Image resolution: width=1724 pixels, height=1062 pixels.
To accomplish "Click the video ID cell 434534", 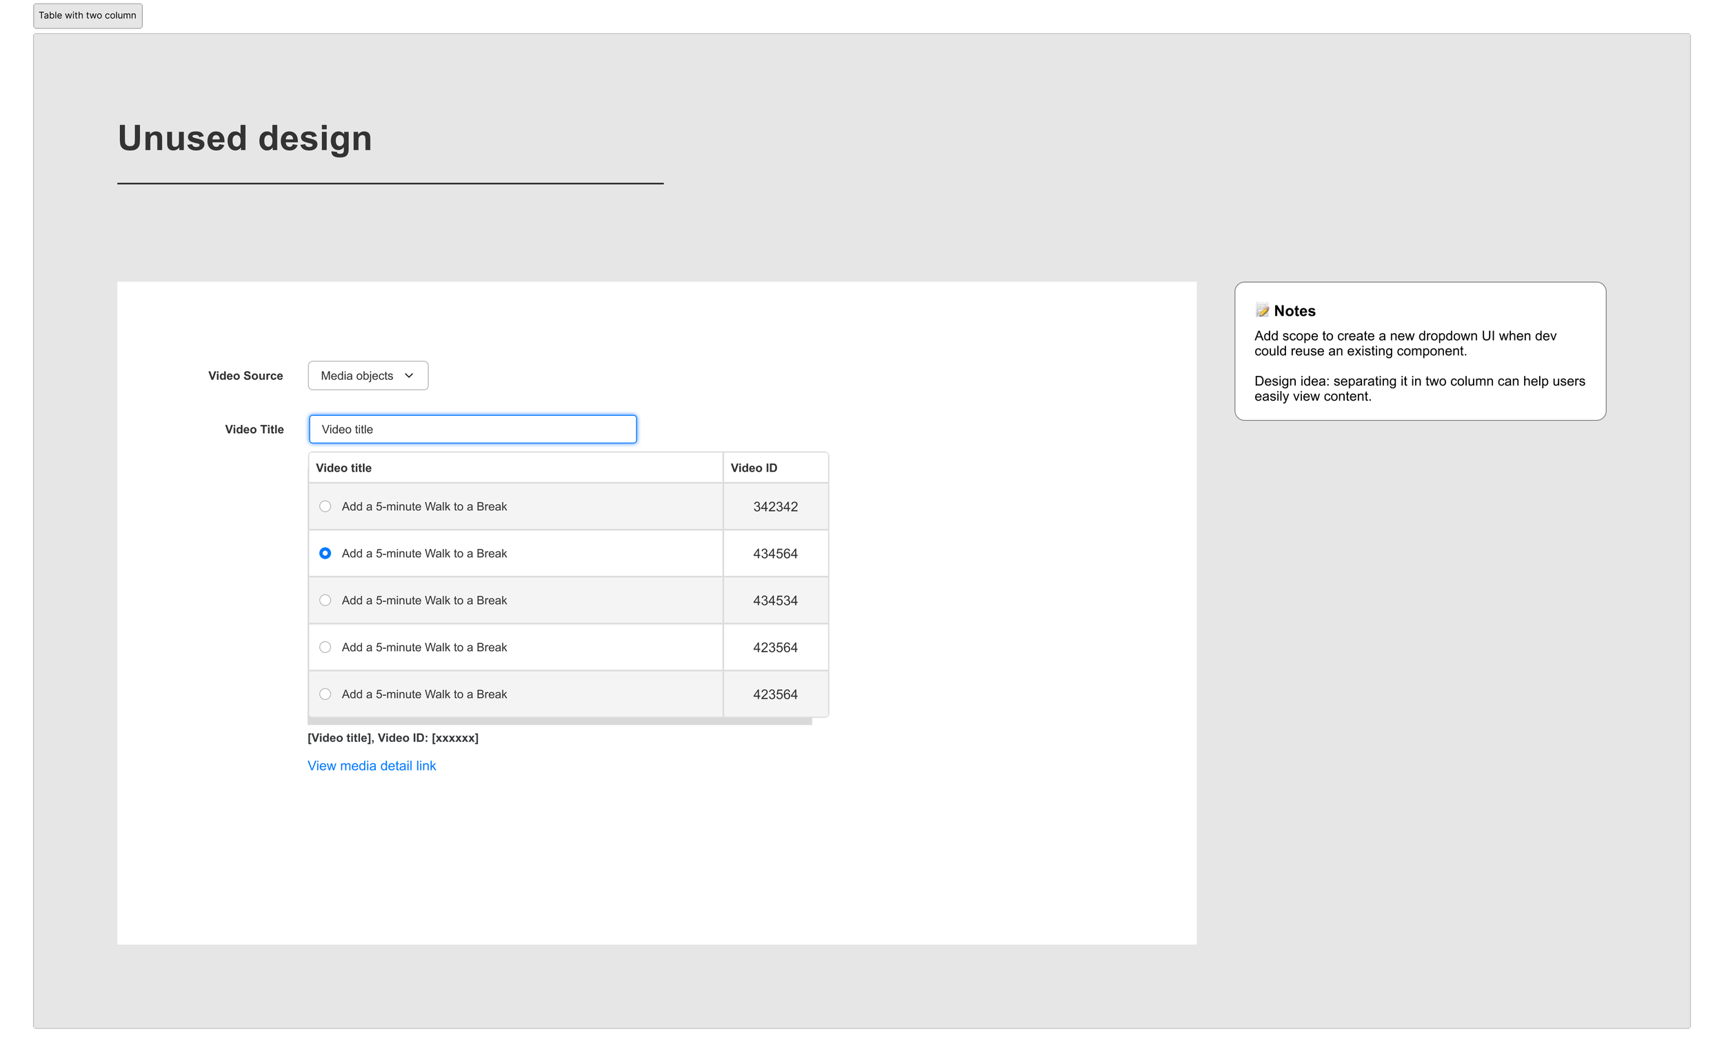I will 775,601.
